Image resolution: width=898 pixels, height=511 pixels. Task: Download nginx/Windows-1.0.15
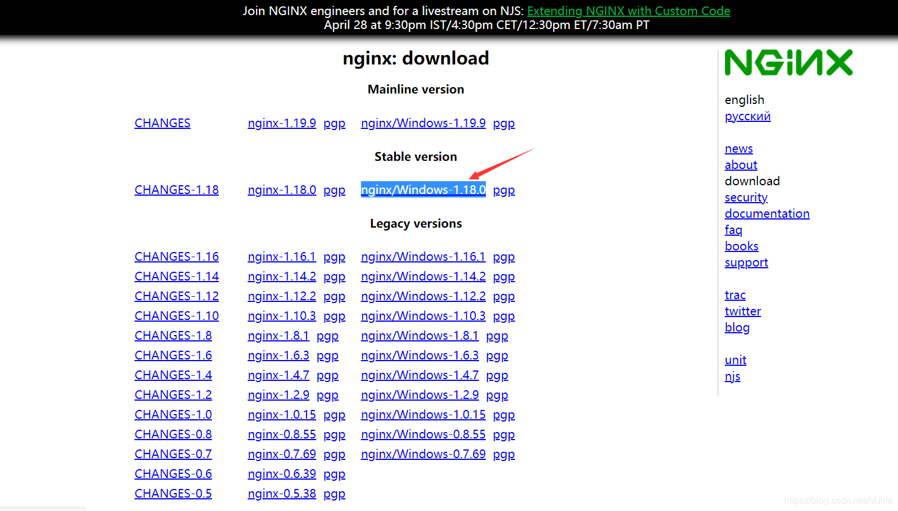pos(423,415)
